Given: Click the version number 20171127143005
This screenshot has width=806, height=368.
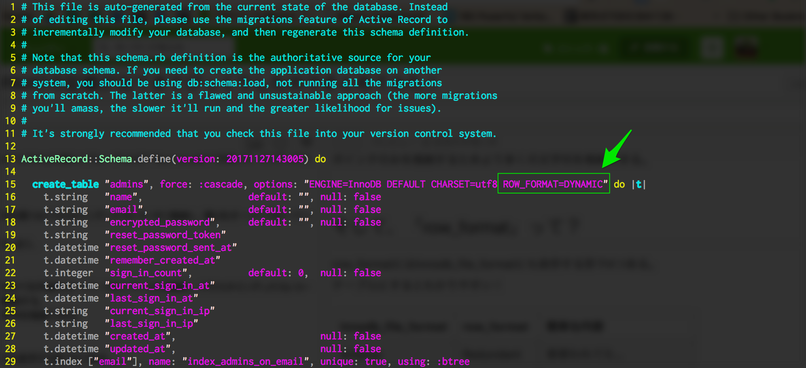Looking at the screenshot, I should (265, 159).
